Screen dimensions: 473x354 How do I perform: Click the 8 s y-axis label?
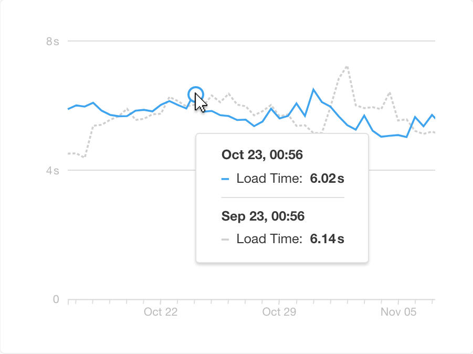(x=52, y=41)
